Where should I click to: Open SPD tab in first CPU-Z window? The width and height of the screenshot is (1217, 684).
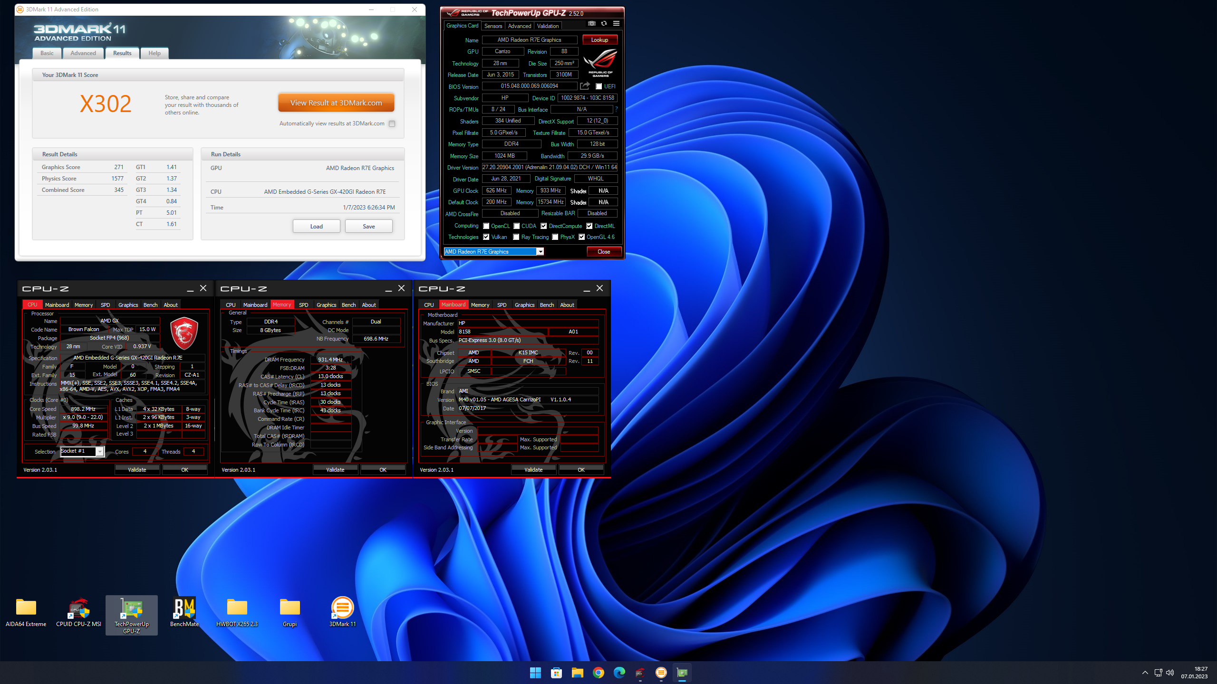pos(106,305)
